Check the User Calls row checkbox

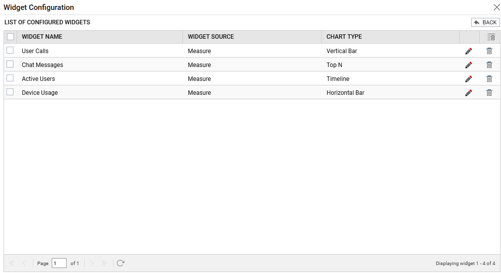point(10,51)
